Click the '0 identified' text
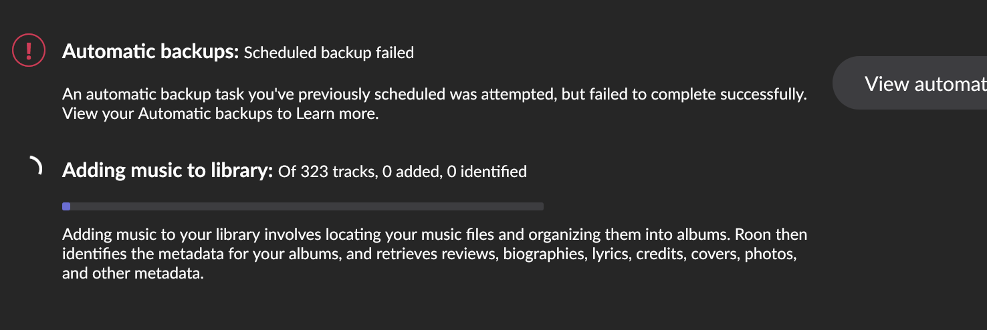 (x=486, y=172)
